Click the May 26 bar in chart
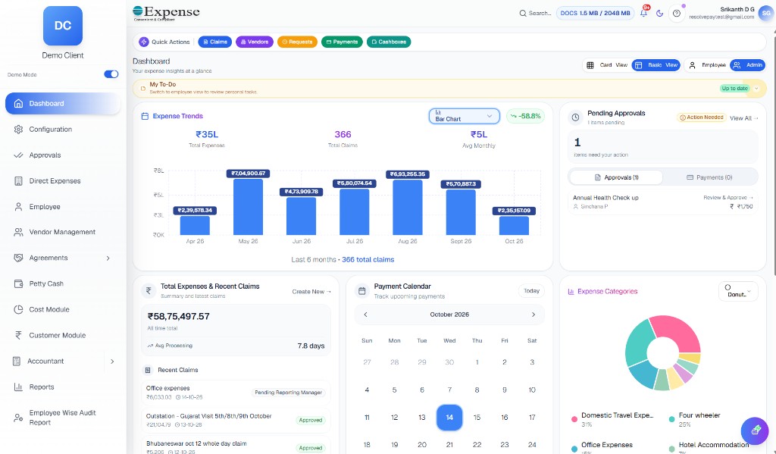 248,207
